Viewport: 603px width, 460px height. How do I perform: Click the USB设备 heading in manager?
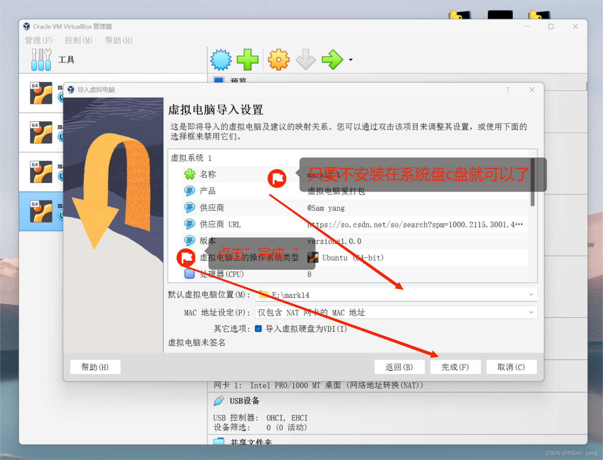pos(244,401)
